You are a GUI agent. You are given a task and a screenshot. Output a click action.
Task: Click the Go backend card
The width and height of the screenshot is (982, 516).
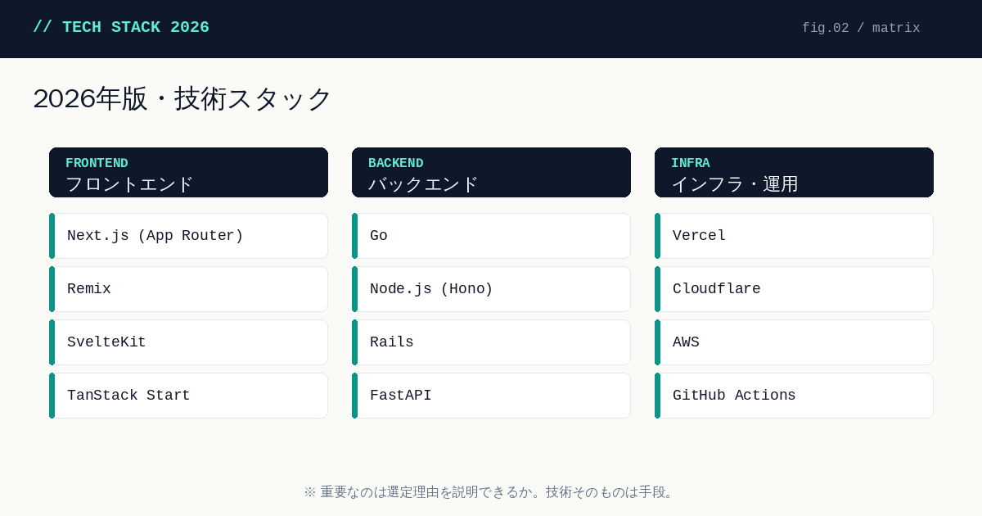(x=491, y=236)
